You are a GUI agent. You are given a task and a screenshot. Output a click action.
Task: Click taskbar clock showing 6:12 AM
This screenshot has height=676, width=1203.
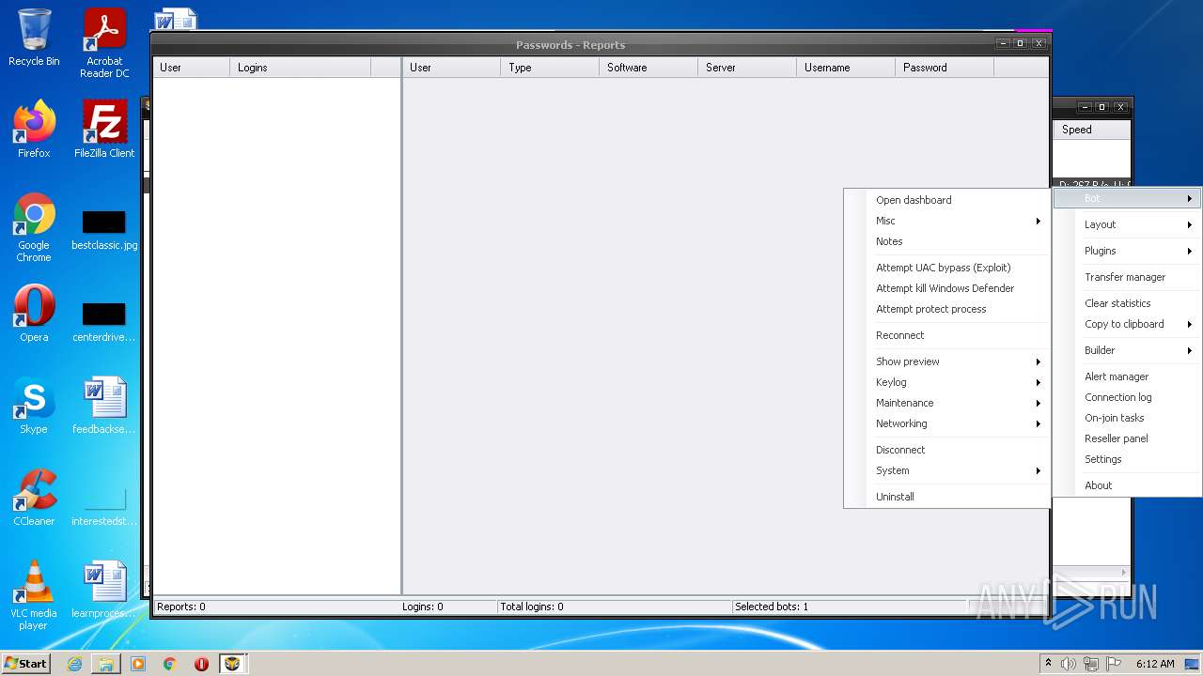point(1155,664)
